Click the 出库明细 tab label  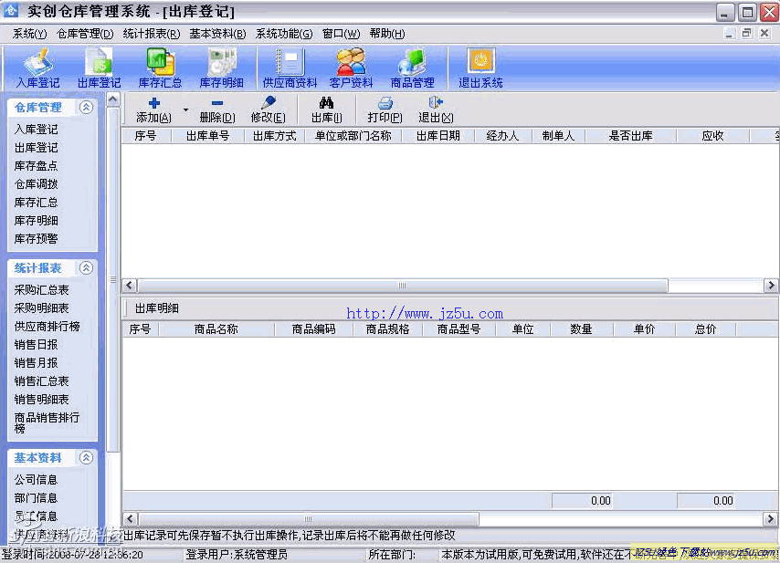point(157,308)
